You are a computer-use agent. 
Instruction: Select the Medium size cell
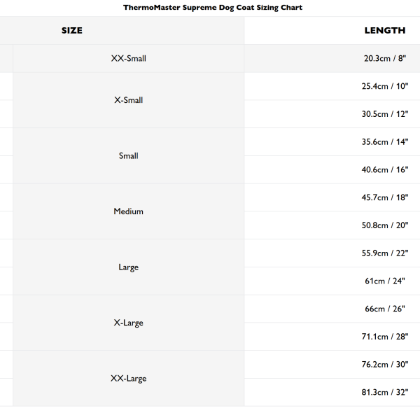129,211
